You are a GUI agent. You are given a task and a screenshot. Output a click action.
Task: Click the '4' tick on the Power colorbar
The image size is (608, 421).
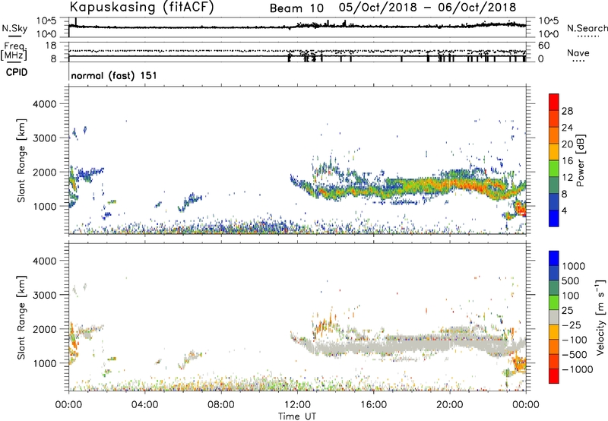click(x=564, y=211)
